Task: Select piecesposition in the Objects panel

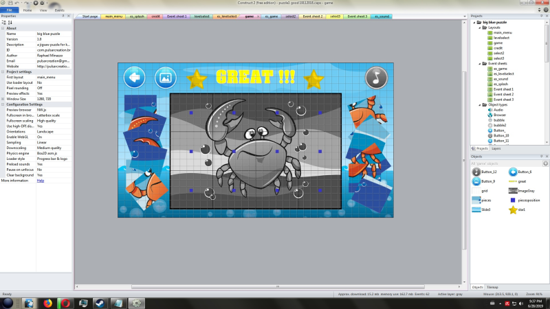Action: (525, 200)
